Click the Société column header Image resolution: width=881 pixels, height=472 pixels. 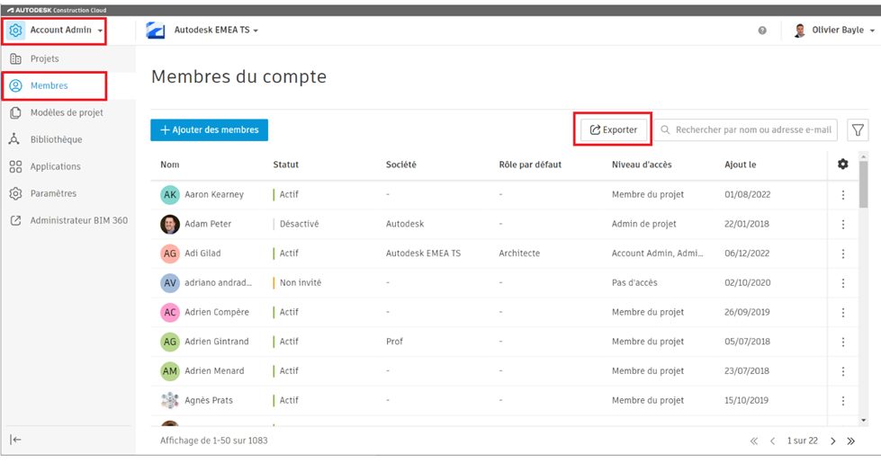[x=401, y=165]
